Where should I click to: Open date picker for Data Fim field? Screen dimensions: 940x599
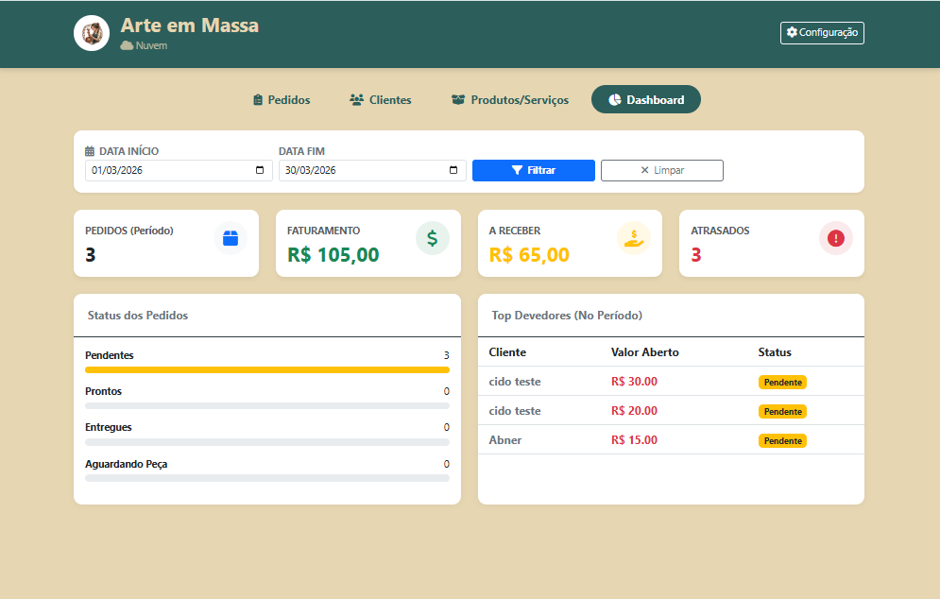click(453, 171)
